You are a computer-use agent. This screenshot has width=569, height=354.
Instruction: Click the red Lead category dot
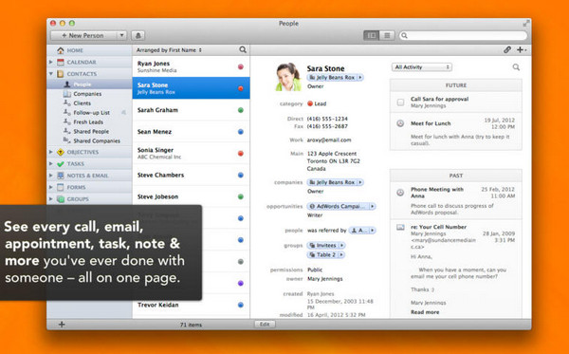pyautogui.click(x=310, y=103)
